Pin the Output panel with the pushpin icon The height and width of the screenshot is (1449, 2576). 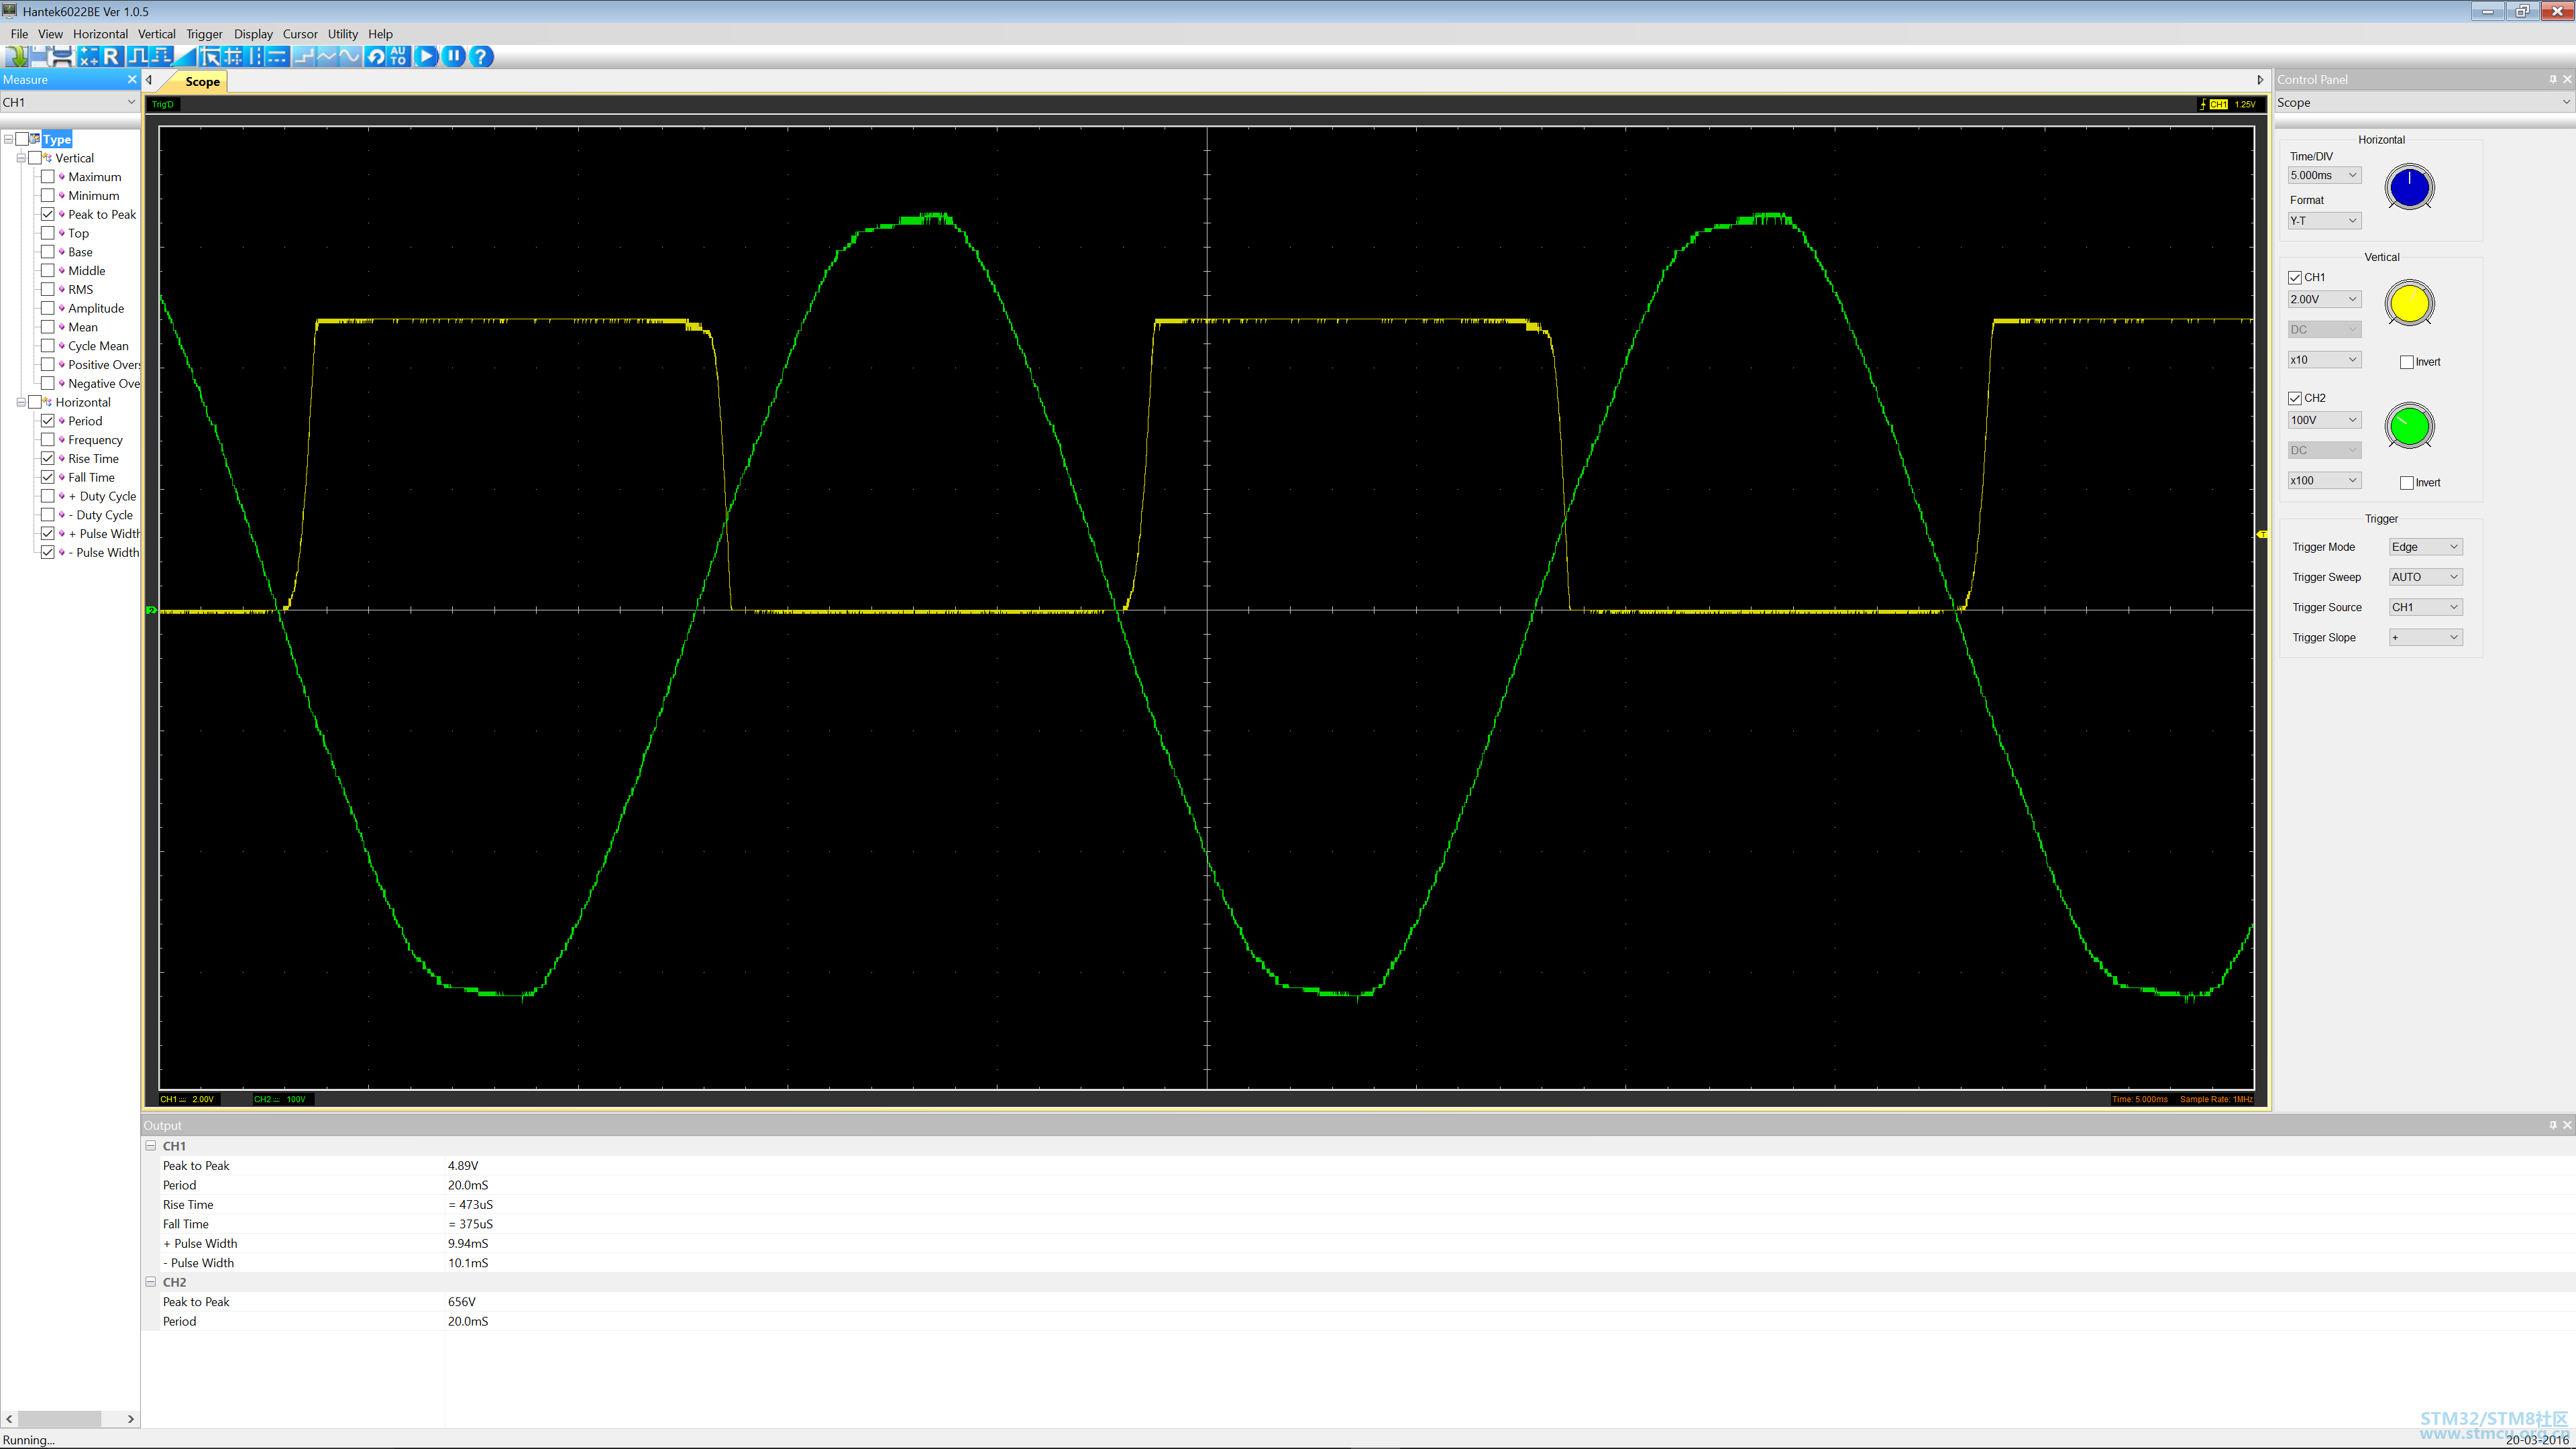pyautogui.click(x=2552, y=1125)
